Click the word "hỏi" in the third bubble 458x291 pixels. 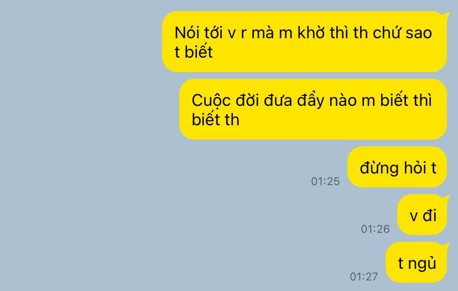pos(414,167)
